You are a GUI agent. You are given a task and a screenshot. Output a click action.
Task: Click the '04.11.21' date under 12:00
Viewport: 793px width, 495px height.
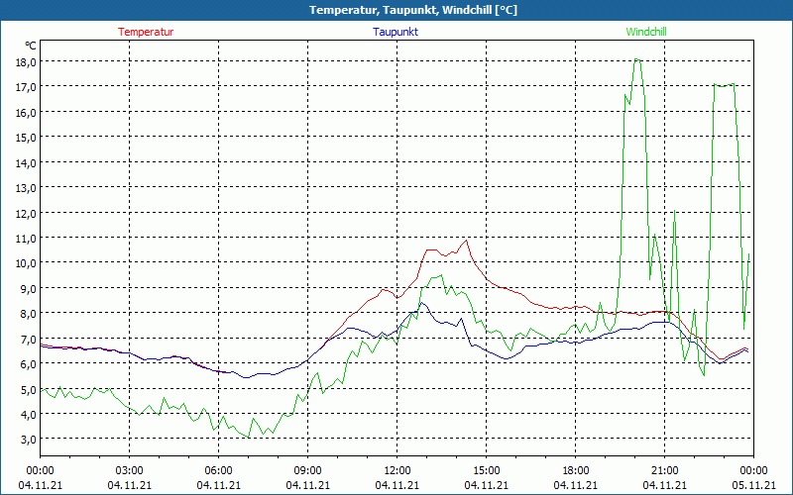tap(397, 485)
